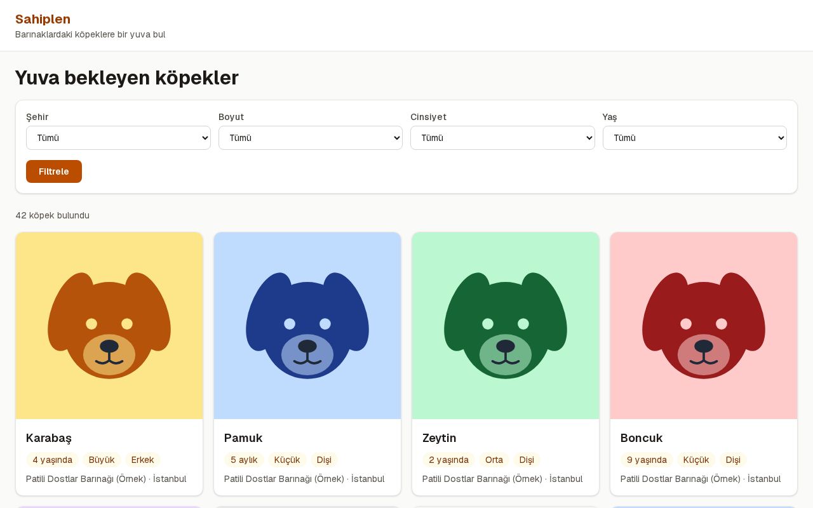Click the shelter and city line under Pamuk
Viewport: 813px width, 508px height.
(304, 479)
